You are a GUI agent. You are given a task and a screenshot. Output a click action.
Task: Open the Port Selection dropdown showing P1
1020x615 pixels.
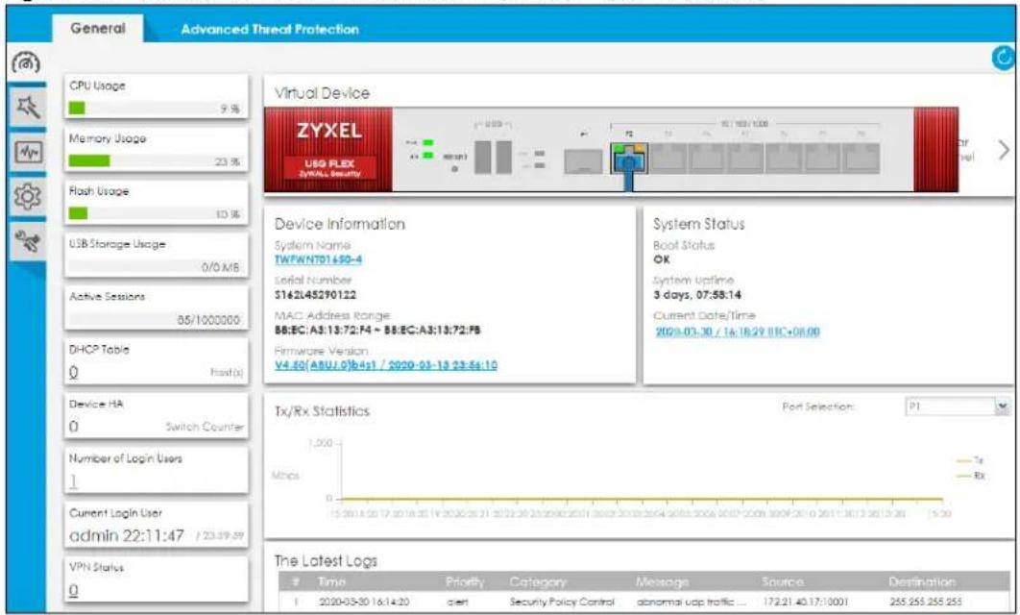tap(958, 406)
